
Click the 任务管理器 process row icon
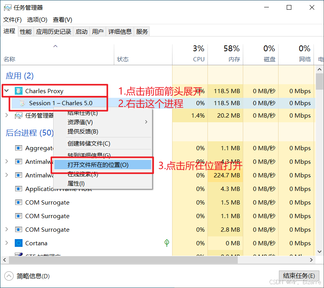point(18,115)
